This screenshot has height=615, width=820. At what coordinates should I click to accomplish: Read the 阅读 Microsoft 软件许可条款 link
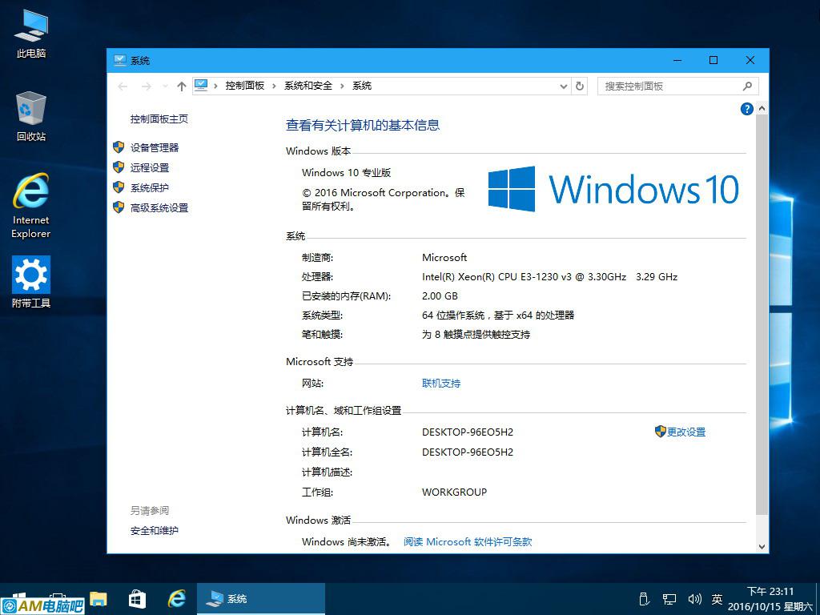pyautogui.click(x=468, y=542)
